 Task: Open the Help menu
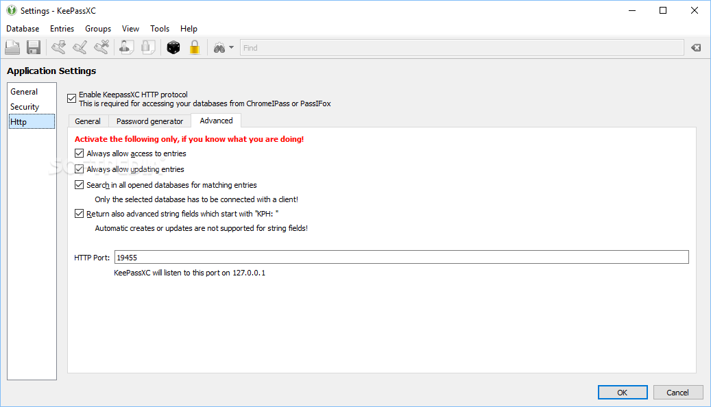pyautogui.click(x=189, y=29)
